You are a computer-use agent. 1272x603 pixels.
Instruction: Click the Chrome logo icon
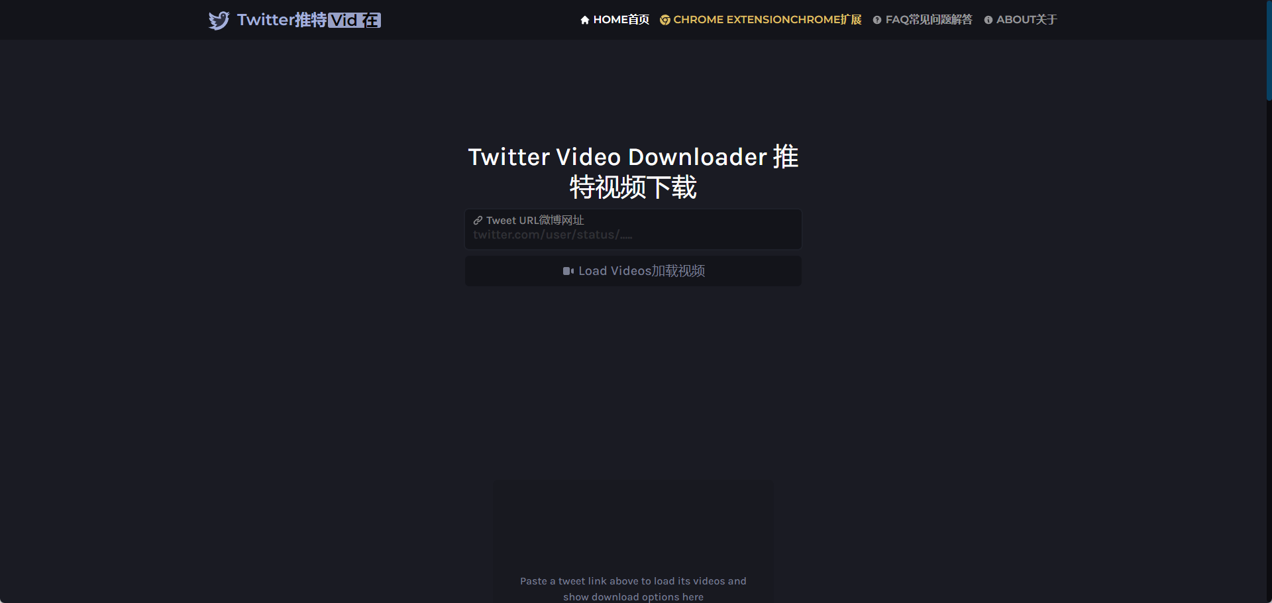pos(665,20)
